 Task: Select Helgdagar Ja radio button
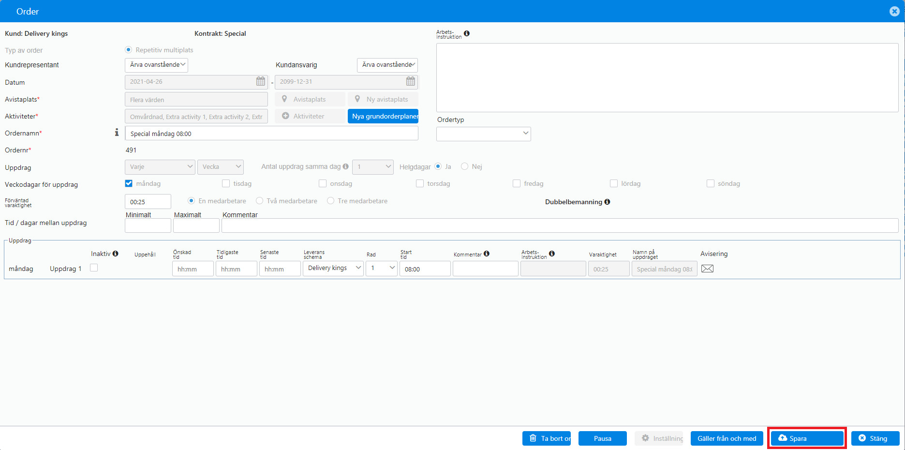tap(438, 166)
